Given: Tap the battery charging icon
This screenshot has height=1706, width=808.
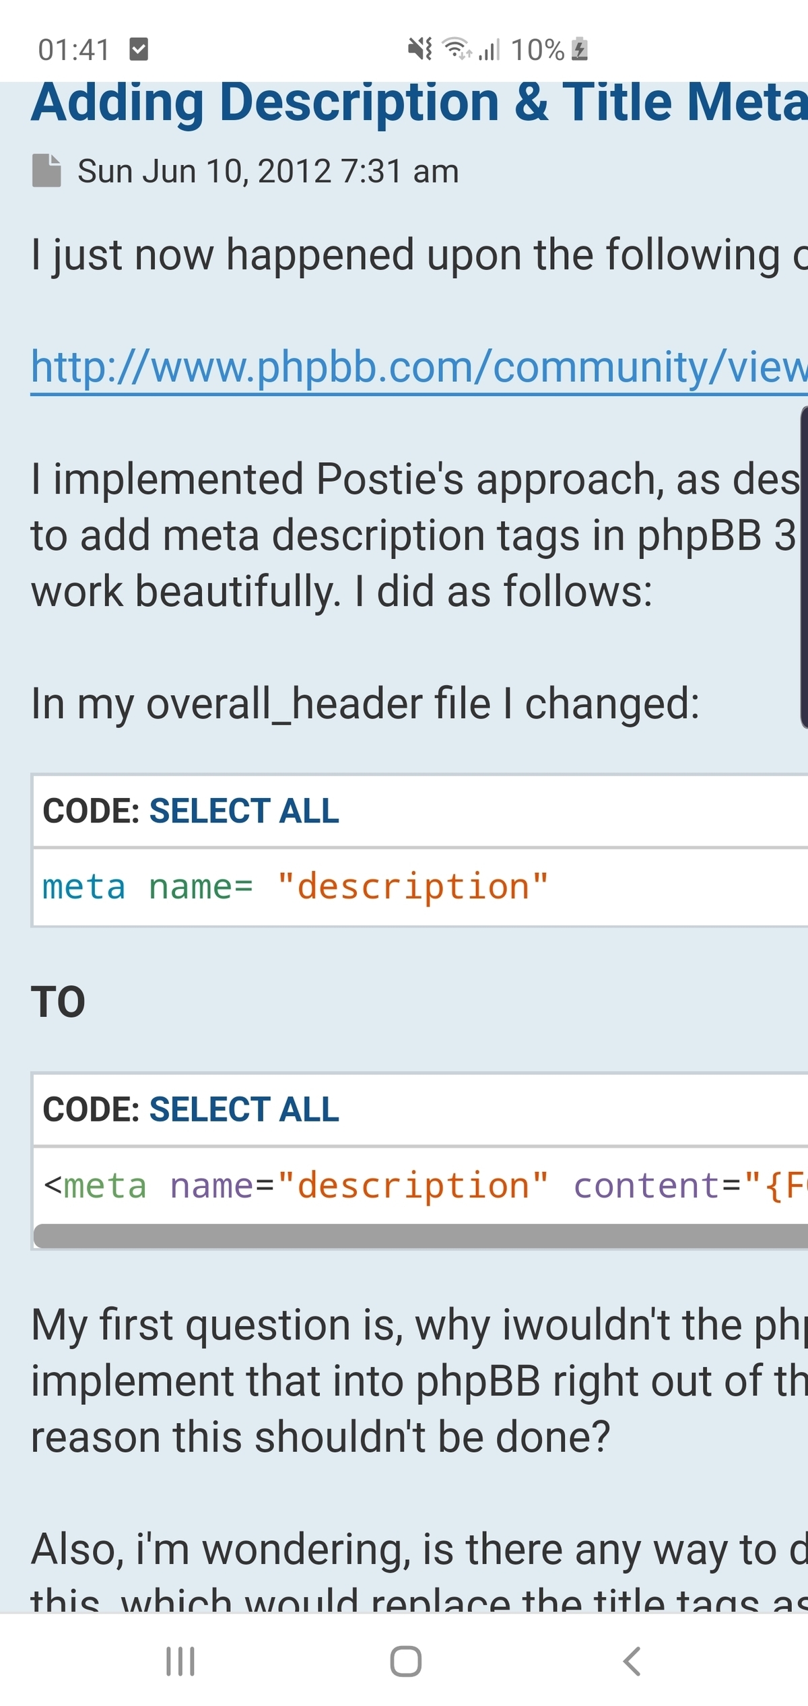Looking at the screenshot, I should coord(580,49).
